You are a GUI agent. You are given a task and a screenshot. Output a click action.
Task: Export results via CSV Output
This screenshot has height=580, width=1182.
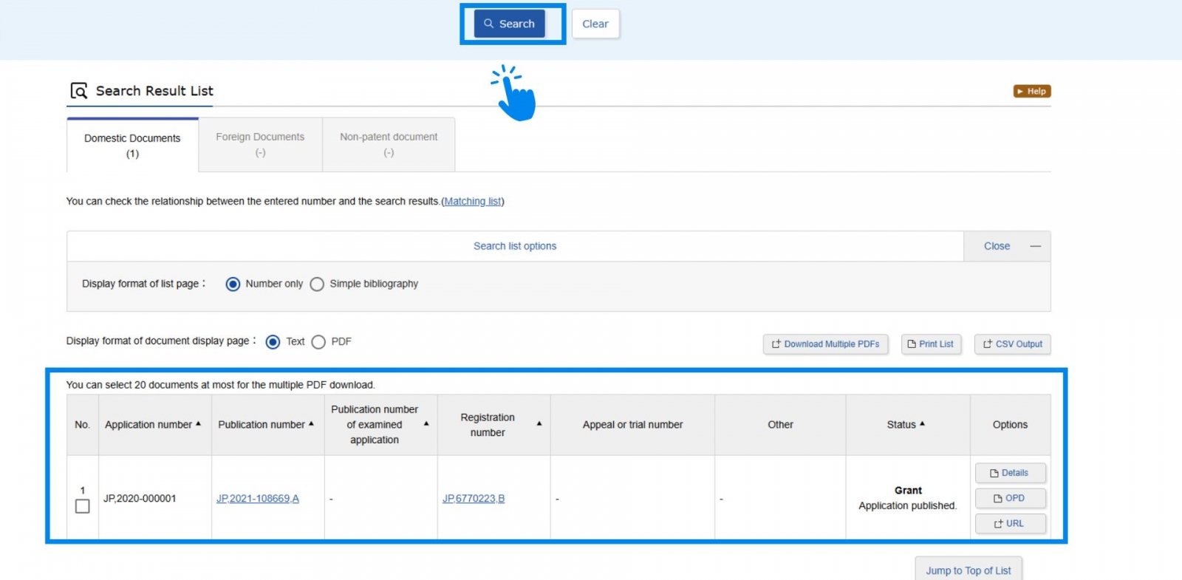(1012, 344)
